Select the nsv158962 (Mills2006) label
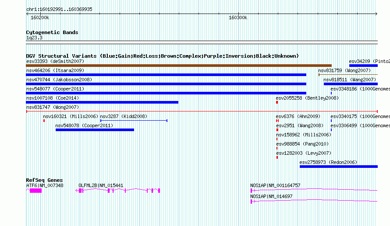The image size is (390, 226). click(x=304, y=135)
